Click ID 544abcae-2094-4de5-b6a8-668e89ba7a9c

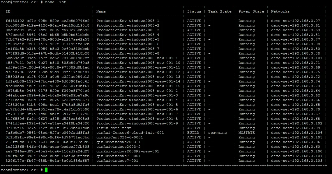47,95
